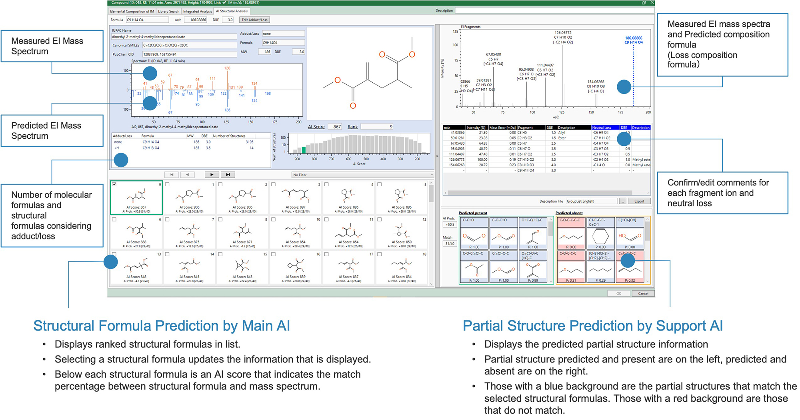Image resolution: width=800 pixels, height=420 pixels.
Task: Click the next page play arrow
Action: 212,175
